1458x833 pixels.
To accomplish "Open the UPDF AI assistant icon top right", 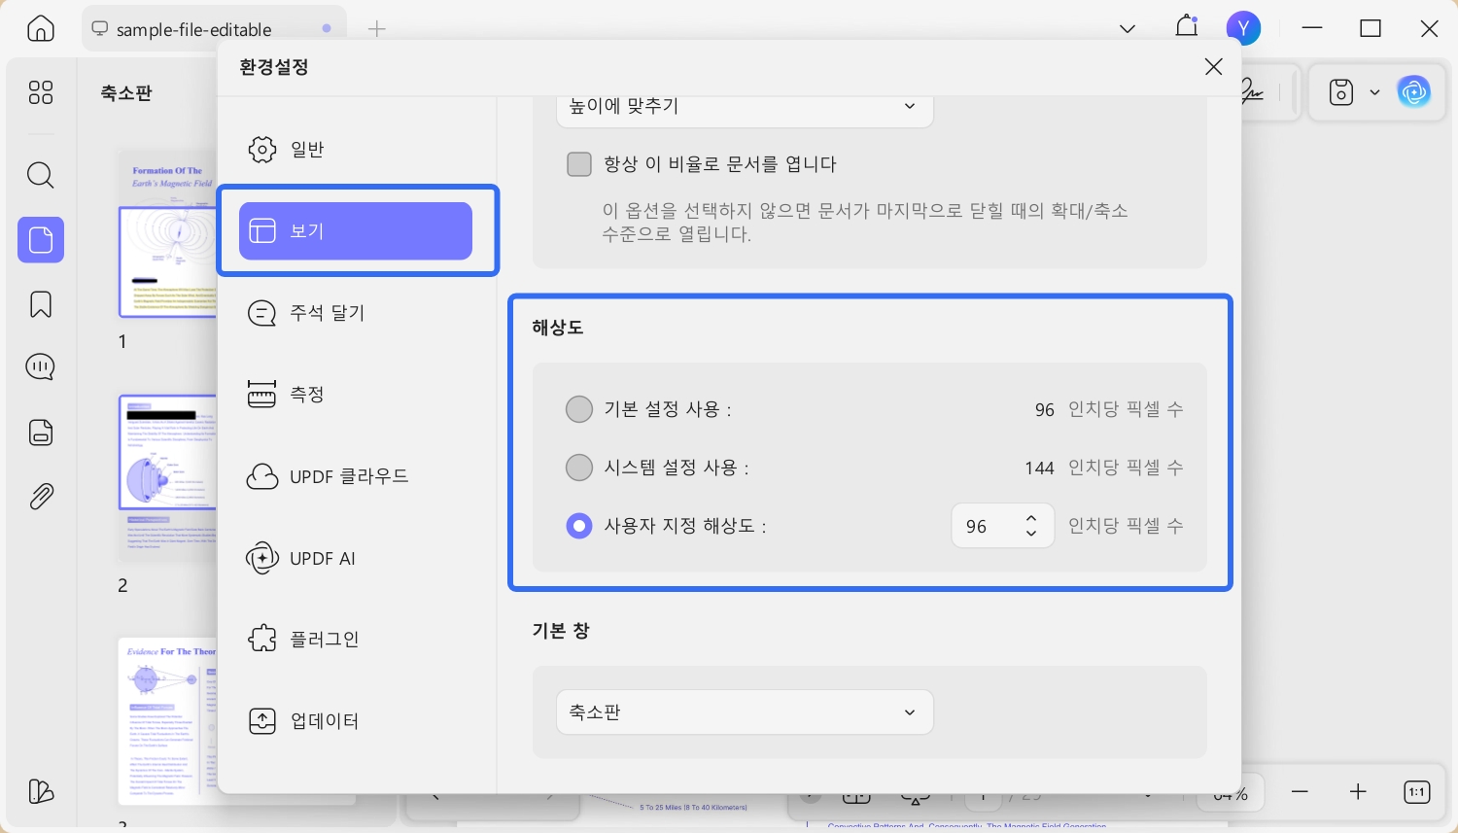I will pyautogui.click(x=1414, y=91).
